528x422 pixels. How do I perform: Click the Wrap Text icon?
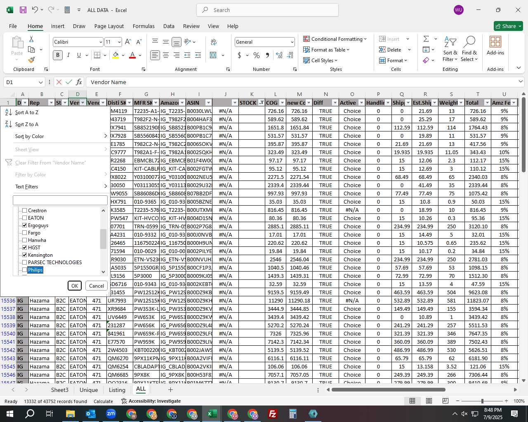coord(214,42)
